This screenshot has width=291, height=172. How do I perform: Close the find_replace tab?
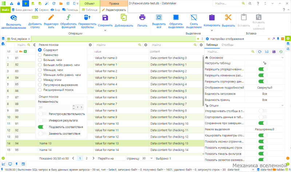pos(29,39)
